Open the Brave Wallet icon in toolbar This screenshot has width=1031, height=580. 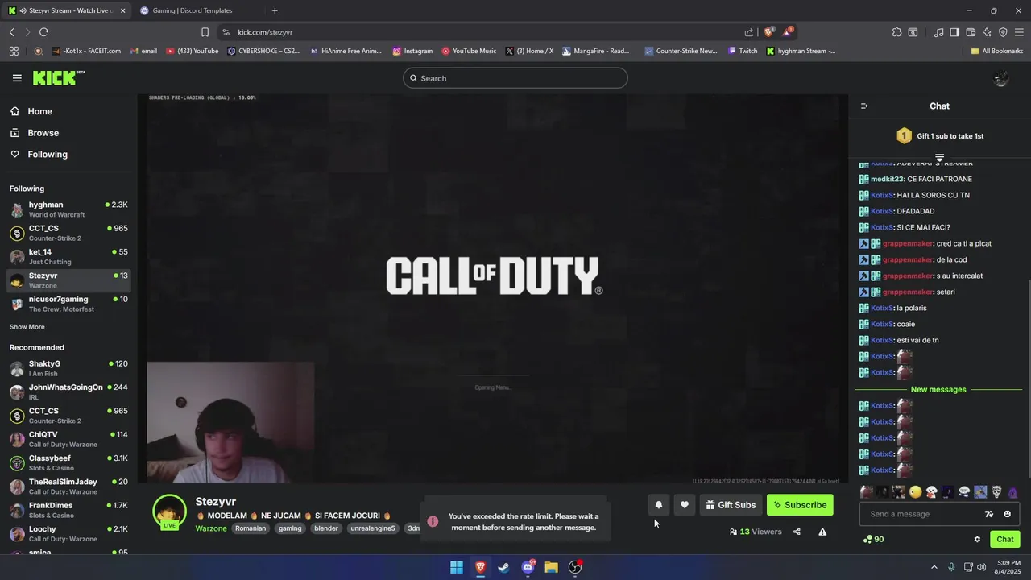click(x=971, y=32)
